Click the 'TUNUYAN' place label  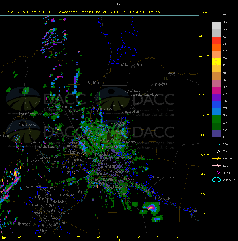(61, 223)
